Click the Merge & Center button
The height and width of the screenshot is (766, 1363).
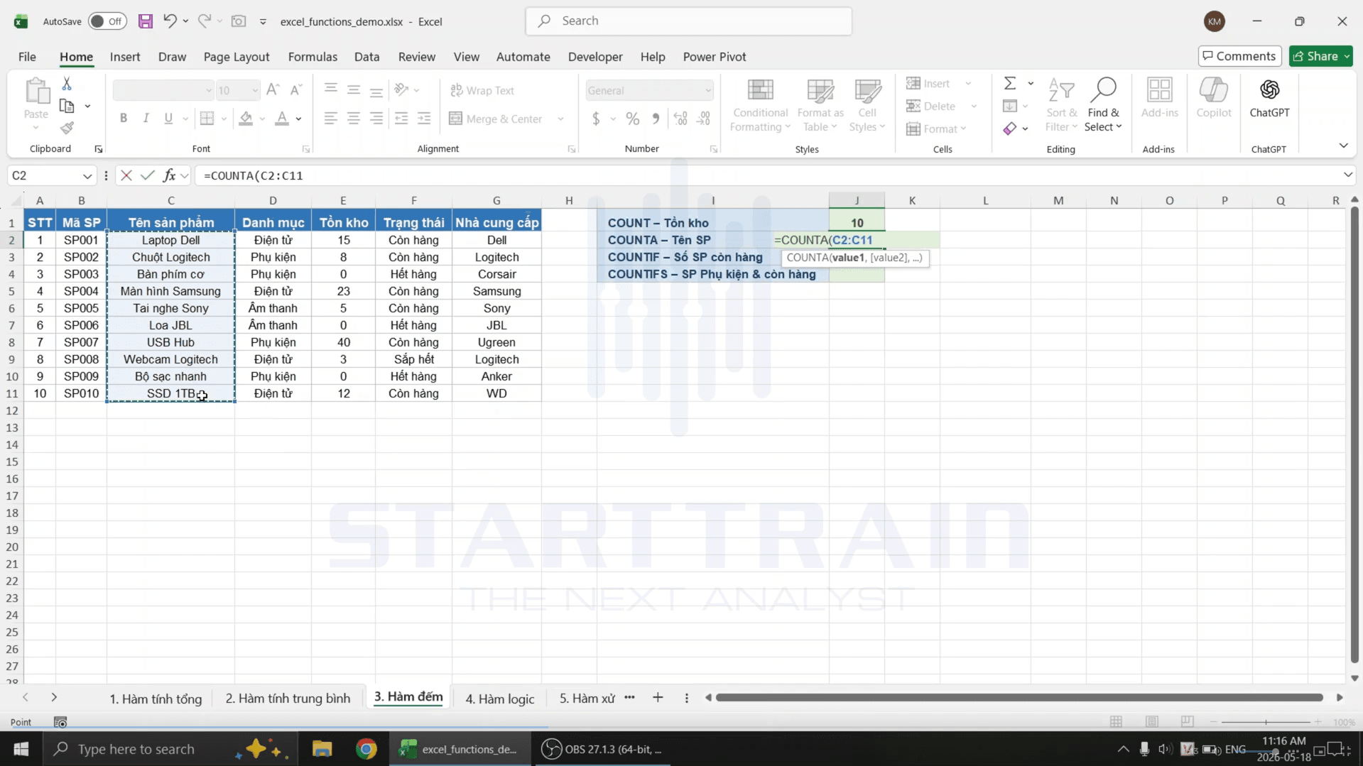pyautogui.click(x=496, y=119)
